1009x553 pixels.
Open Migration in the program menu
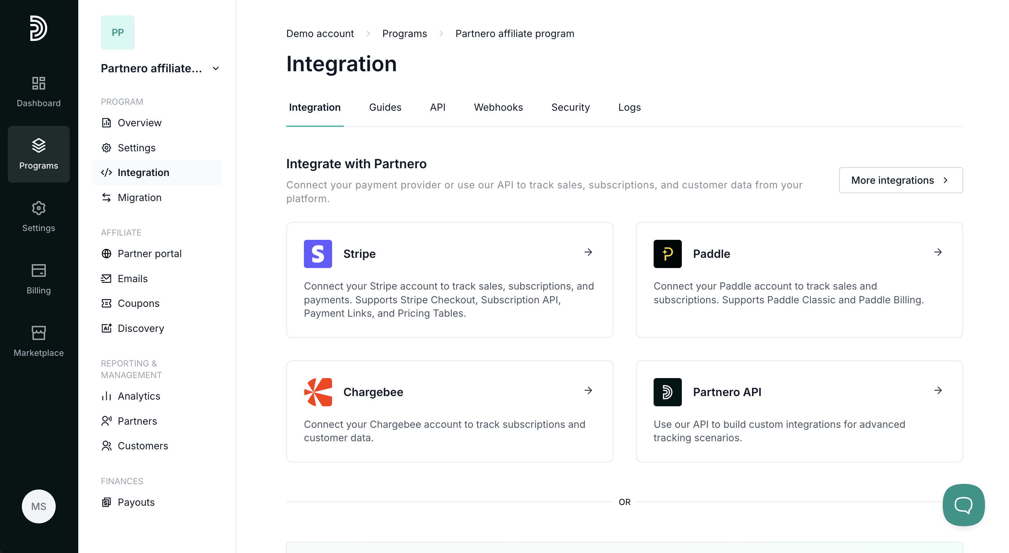point(140,197)
